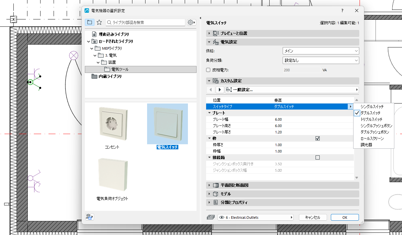Confirm the dialog with OK
The height and width of the screenshot is (235, 402).
[x=345, y=217]
